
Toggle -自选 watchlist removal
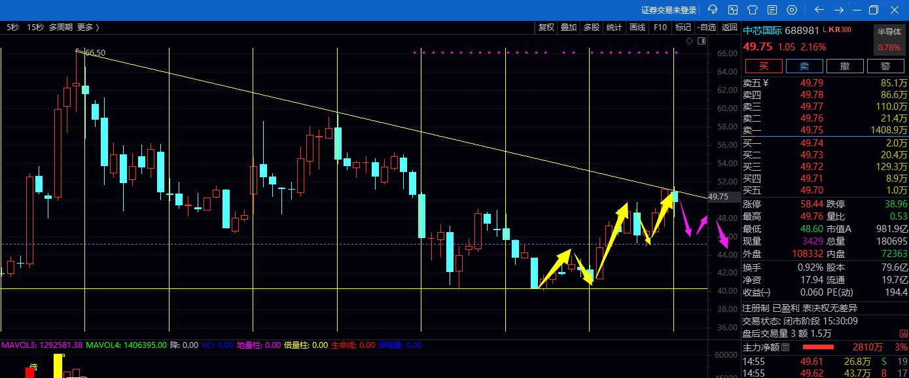pos(707,27)
